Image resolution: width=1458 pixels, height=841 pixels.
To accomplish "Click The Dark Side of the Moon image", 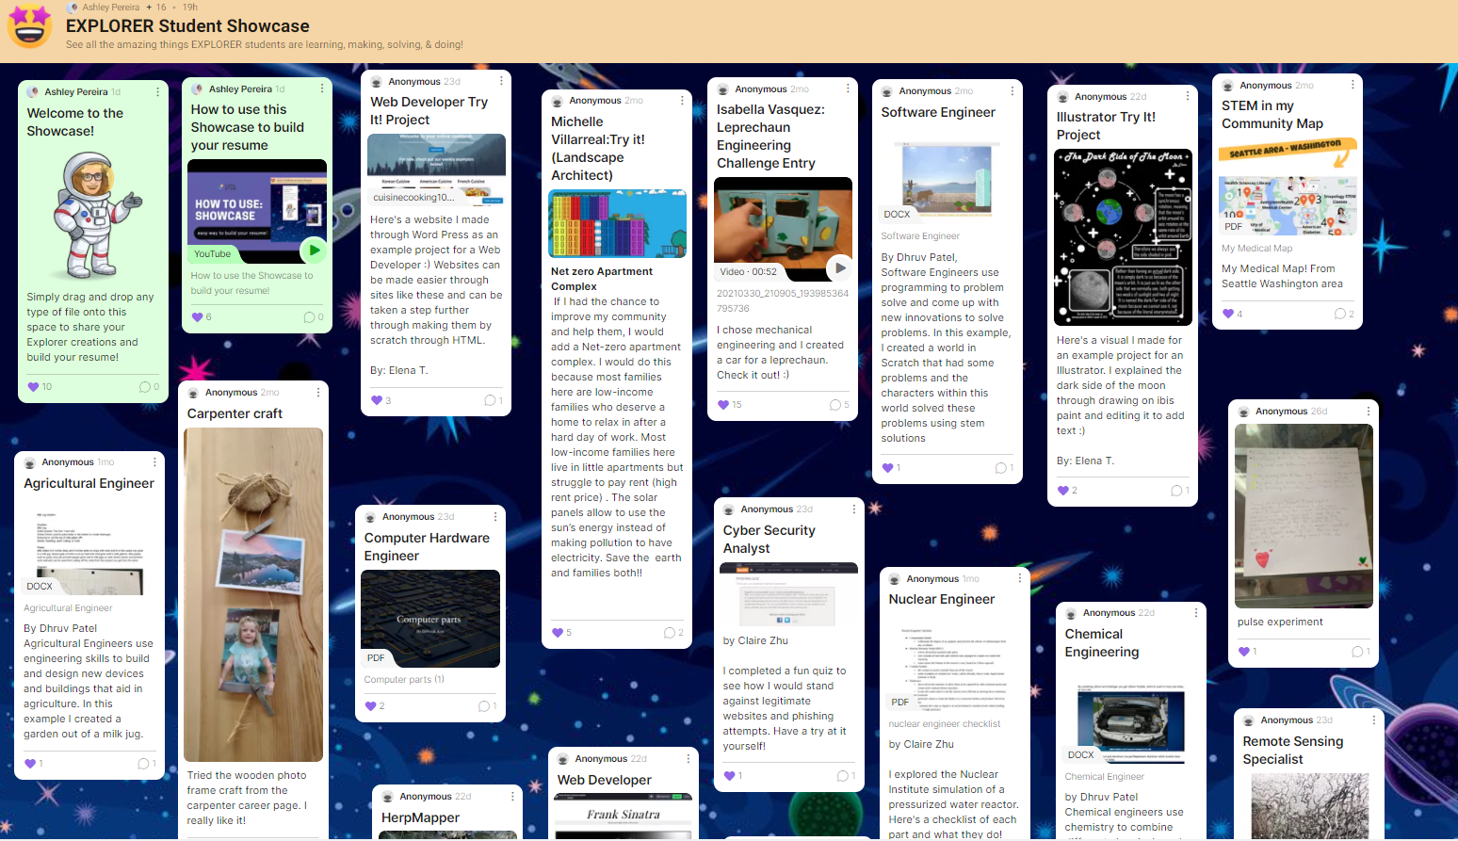I will pos(1123,235).
